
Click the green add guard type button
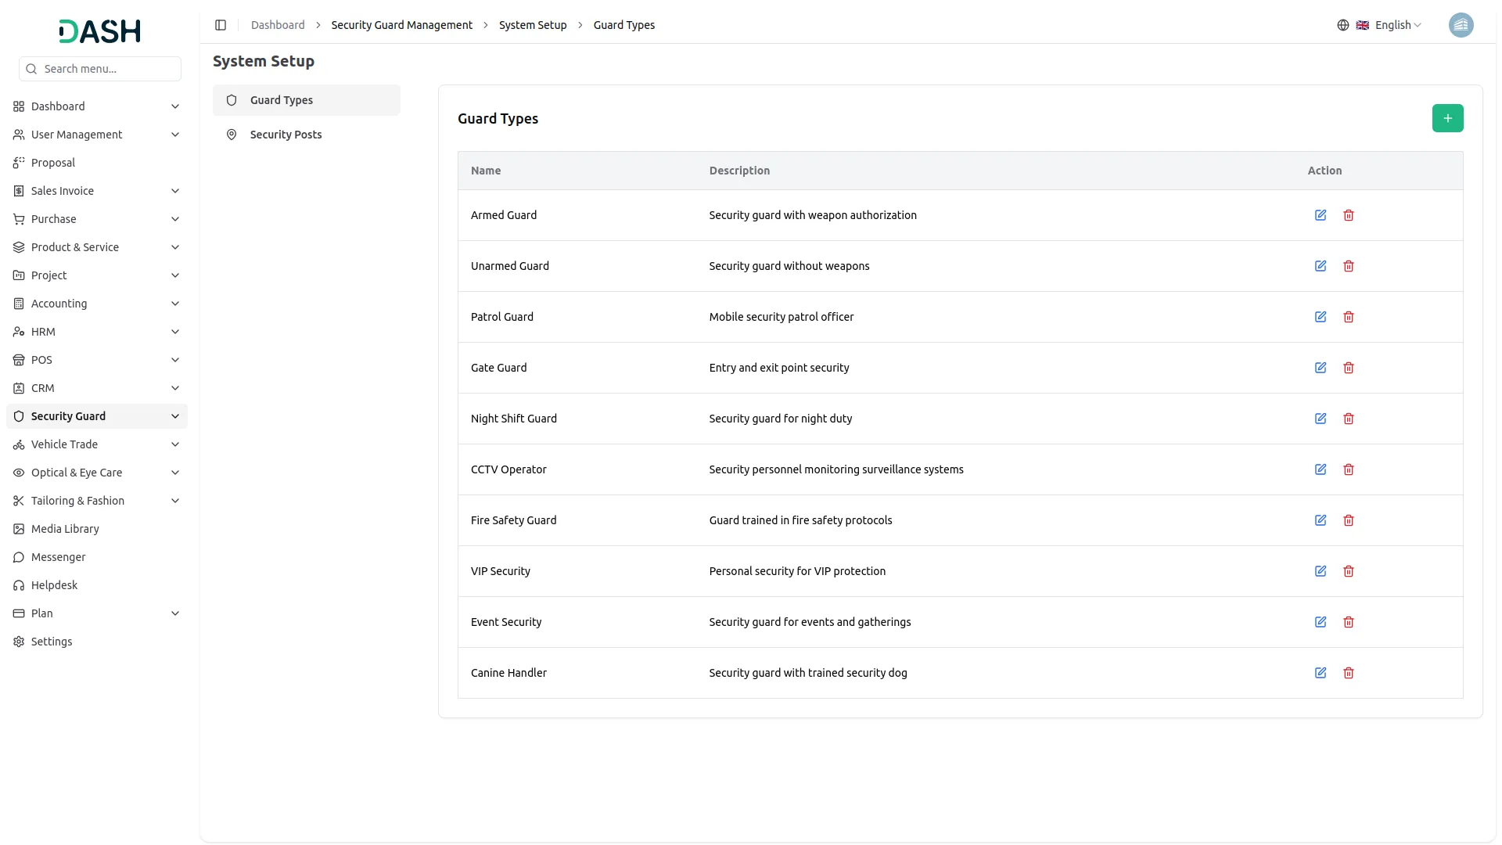coord(1447,118)
